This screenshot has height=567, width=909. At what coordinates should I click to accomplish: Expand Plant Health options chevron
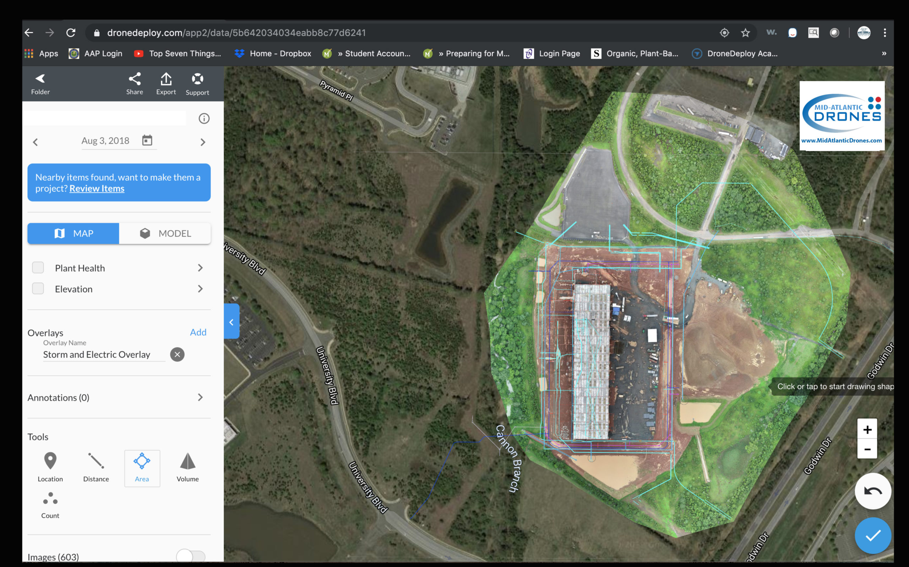tap(200, 268)
